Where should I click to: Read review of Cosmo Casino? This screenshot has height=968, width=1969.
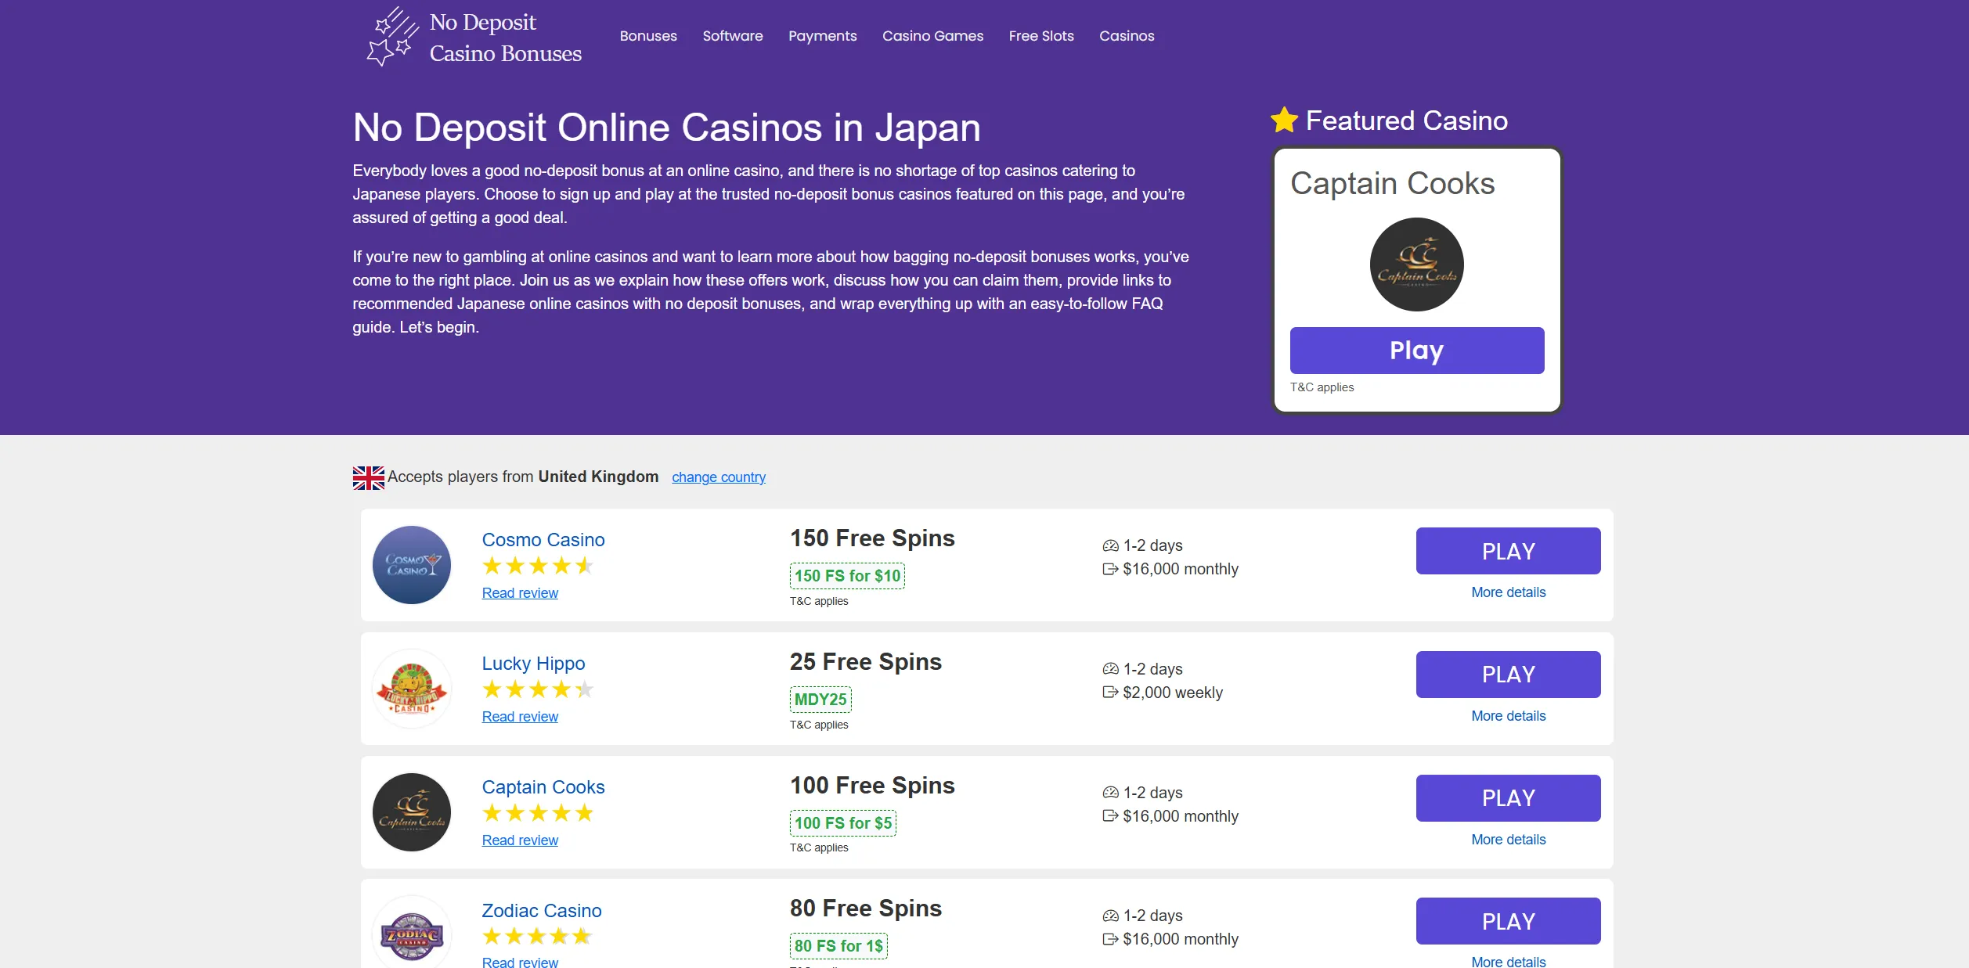[x=520, y=593]
